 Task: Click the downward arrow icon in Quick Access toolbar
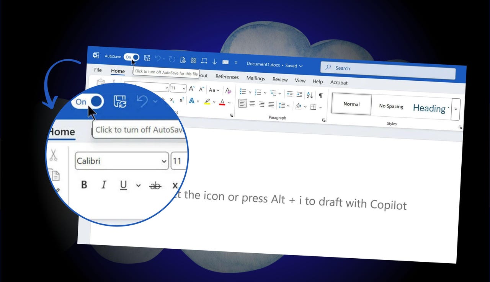coord(214,61)
